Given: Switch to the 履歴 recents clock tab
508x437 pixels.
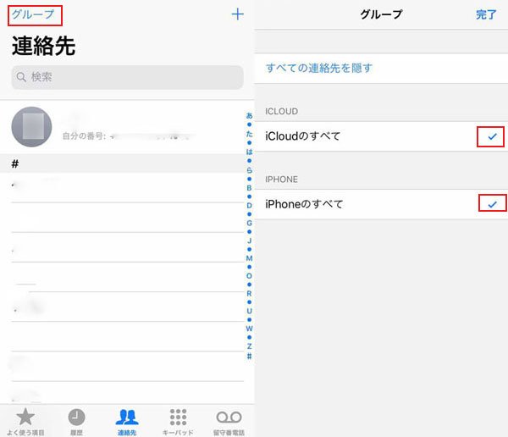Looking at the screenshot, I should [x=76, y=422].
